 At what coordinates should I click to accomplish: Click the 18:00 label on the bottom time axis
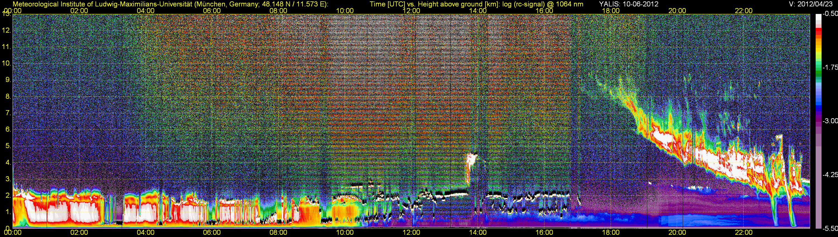(611, 233)
